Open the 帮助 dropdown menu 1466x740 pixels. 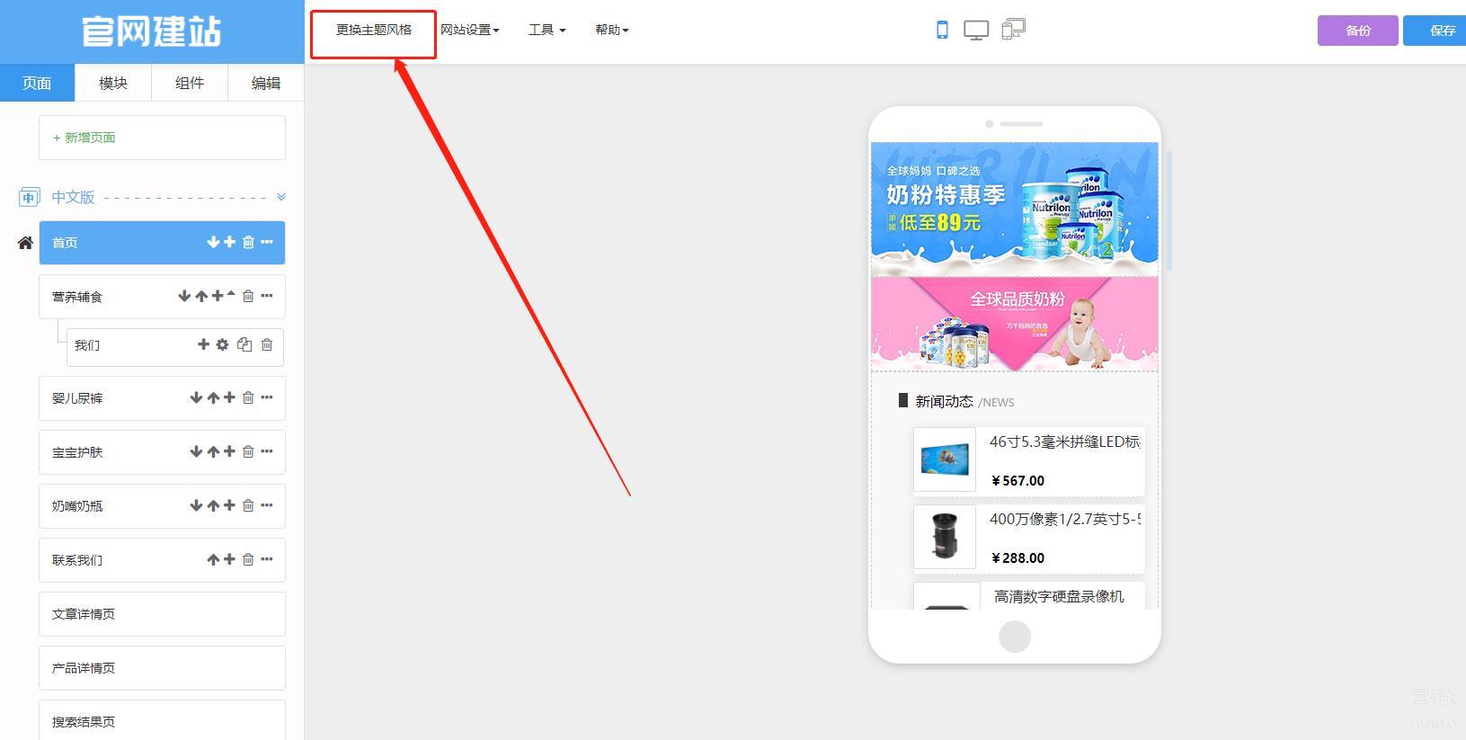pos(611,30)
